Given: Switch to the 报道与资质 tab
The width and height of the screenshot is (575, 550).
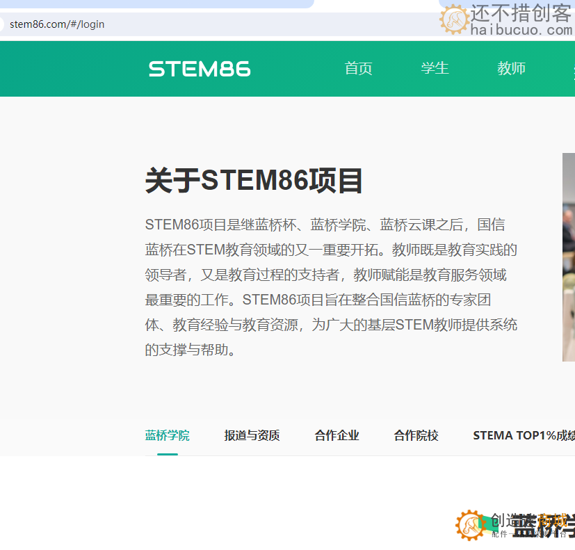Looking at the screenshot, I should [x=252, y=435].
